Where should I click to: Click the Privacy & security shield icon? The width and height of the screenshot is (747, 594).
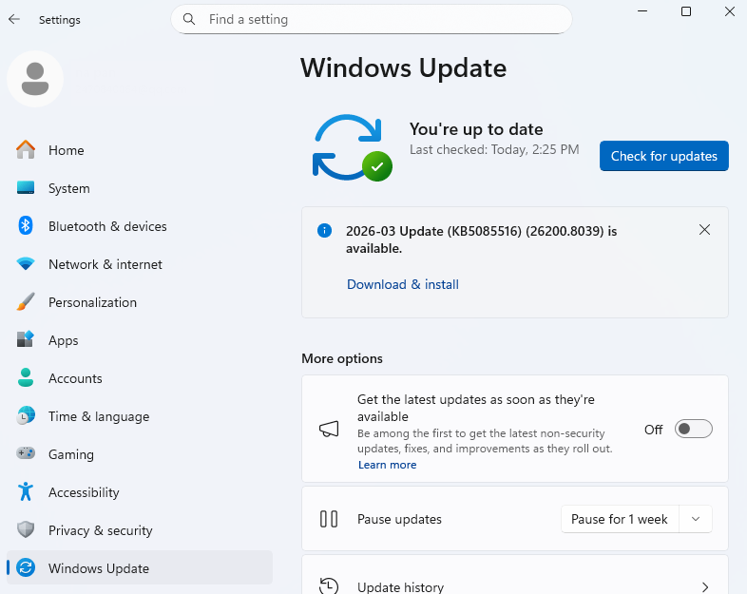click(26, 529)
